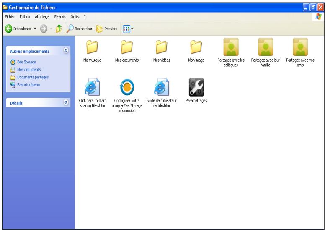Minimize the Gestionnaire de fichiers window
The image size is (325, 230).
click(x=306, y=8)
